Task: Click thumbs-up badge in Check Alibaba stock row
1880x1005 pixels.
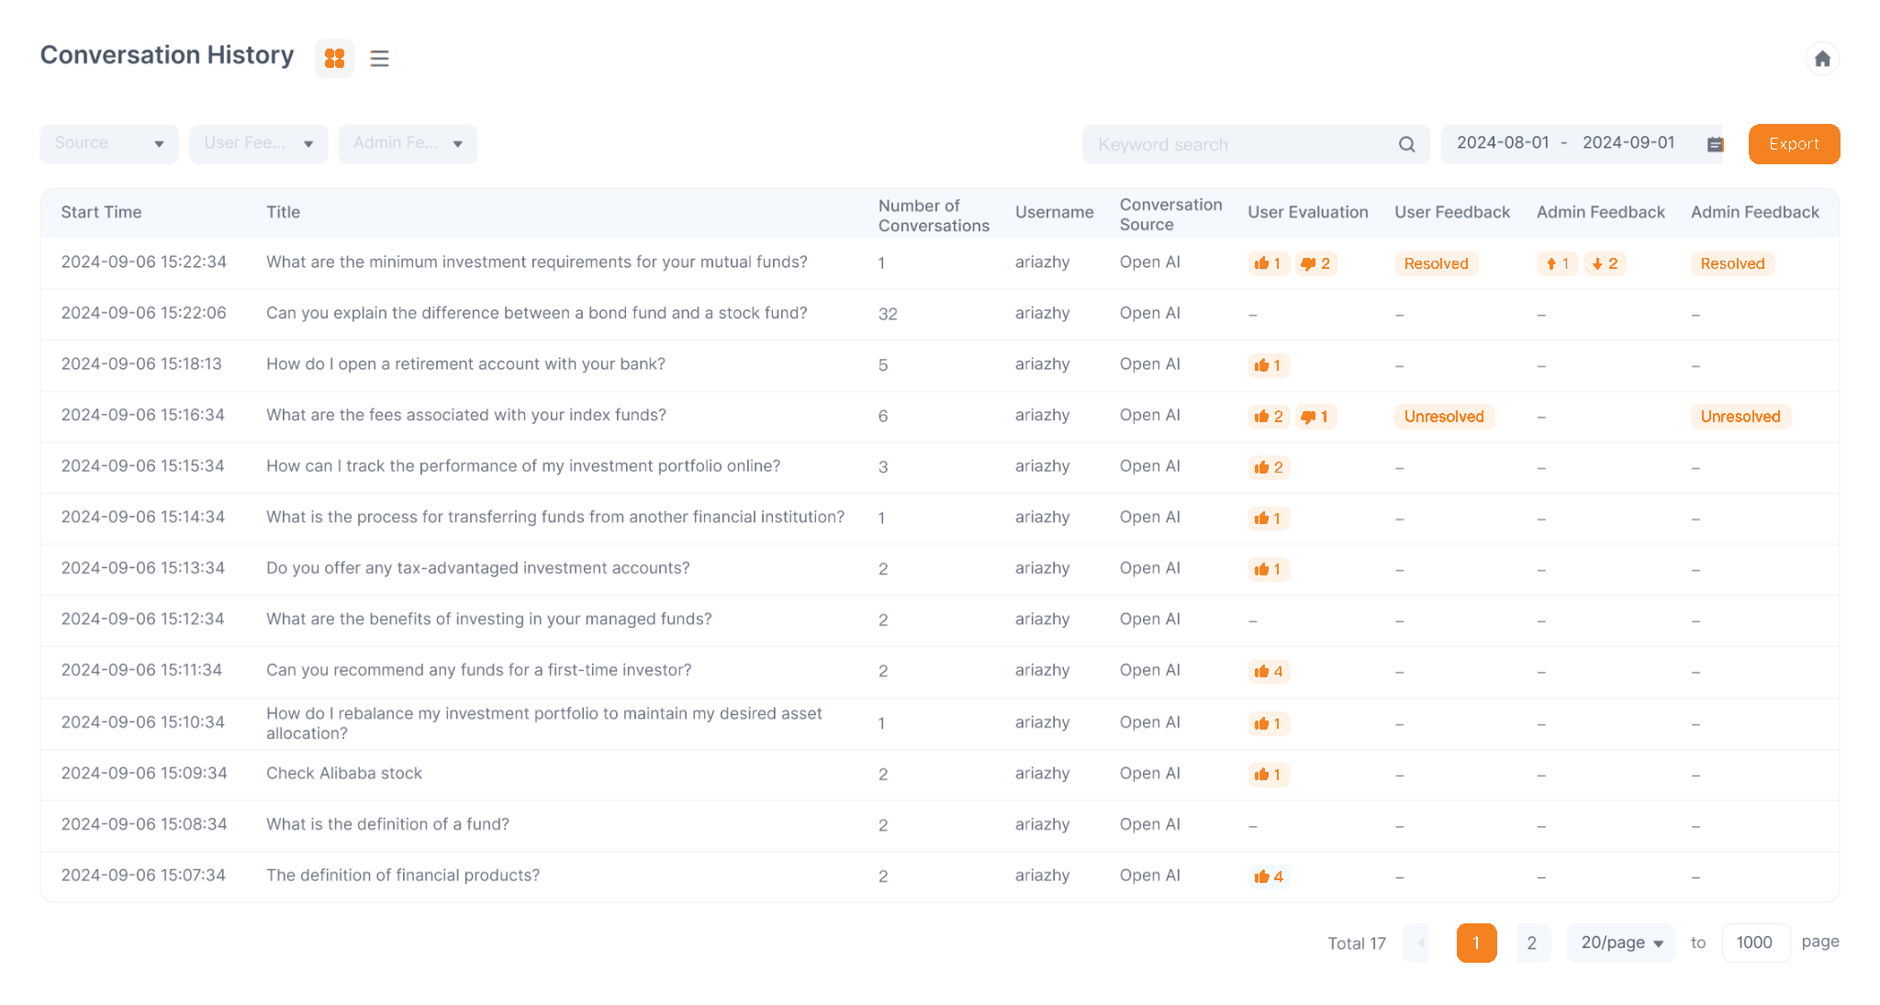Action: click(1269, 775)
